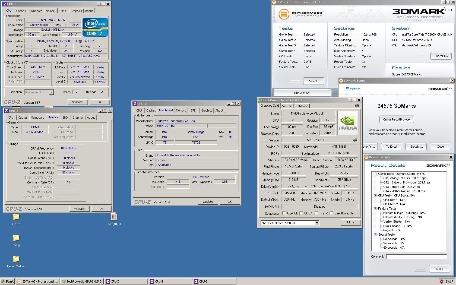Select GT1 - Wings of Fury result
The image size is (456, 285).
tap(405, 178)
